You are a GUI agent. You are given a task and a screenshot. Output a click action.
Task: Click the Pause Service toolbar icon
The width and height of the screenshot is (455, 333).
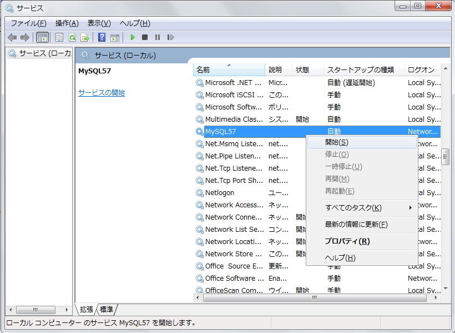pyautogui.click(x=158, y=37)
